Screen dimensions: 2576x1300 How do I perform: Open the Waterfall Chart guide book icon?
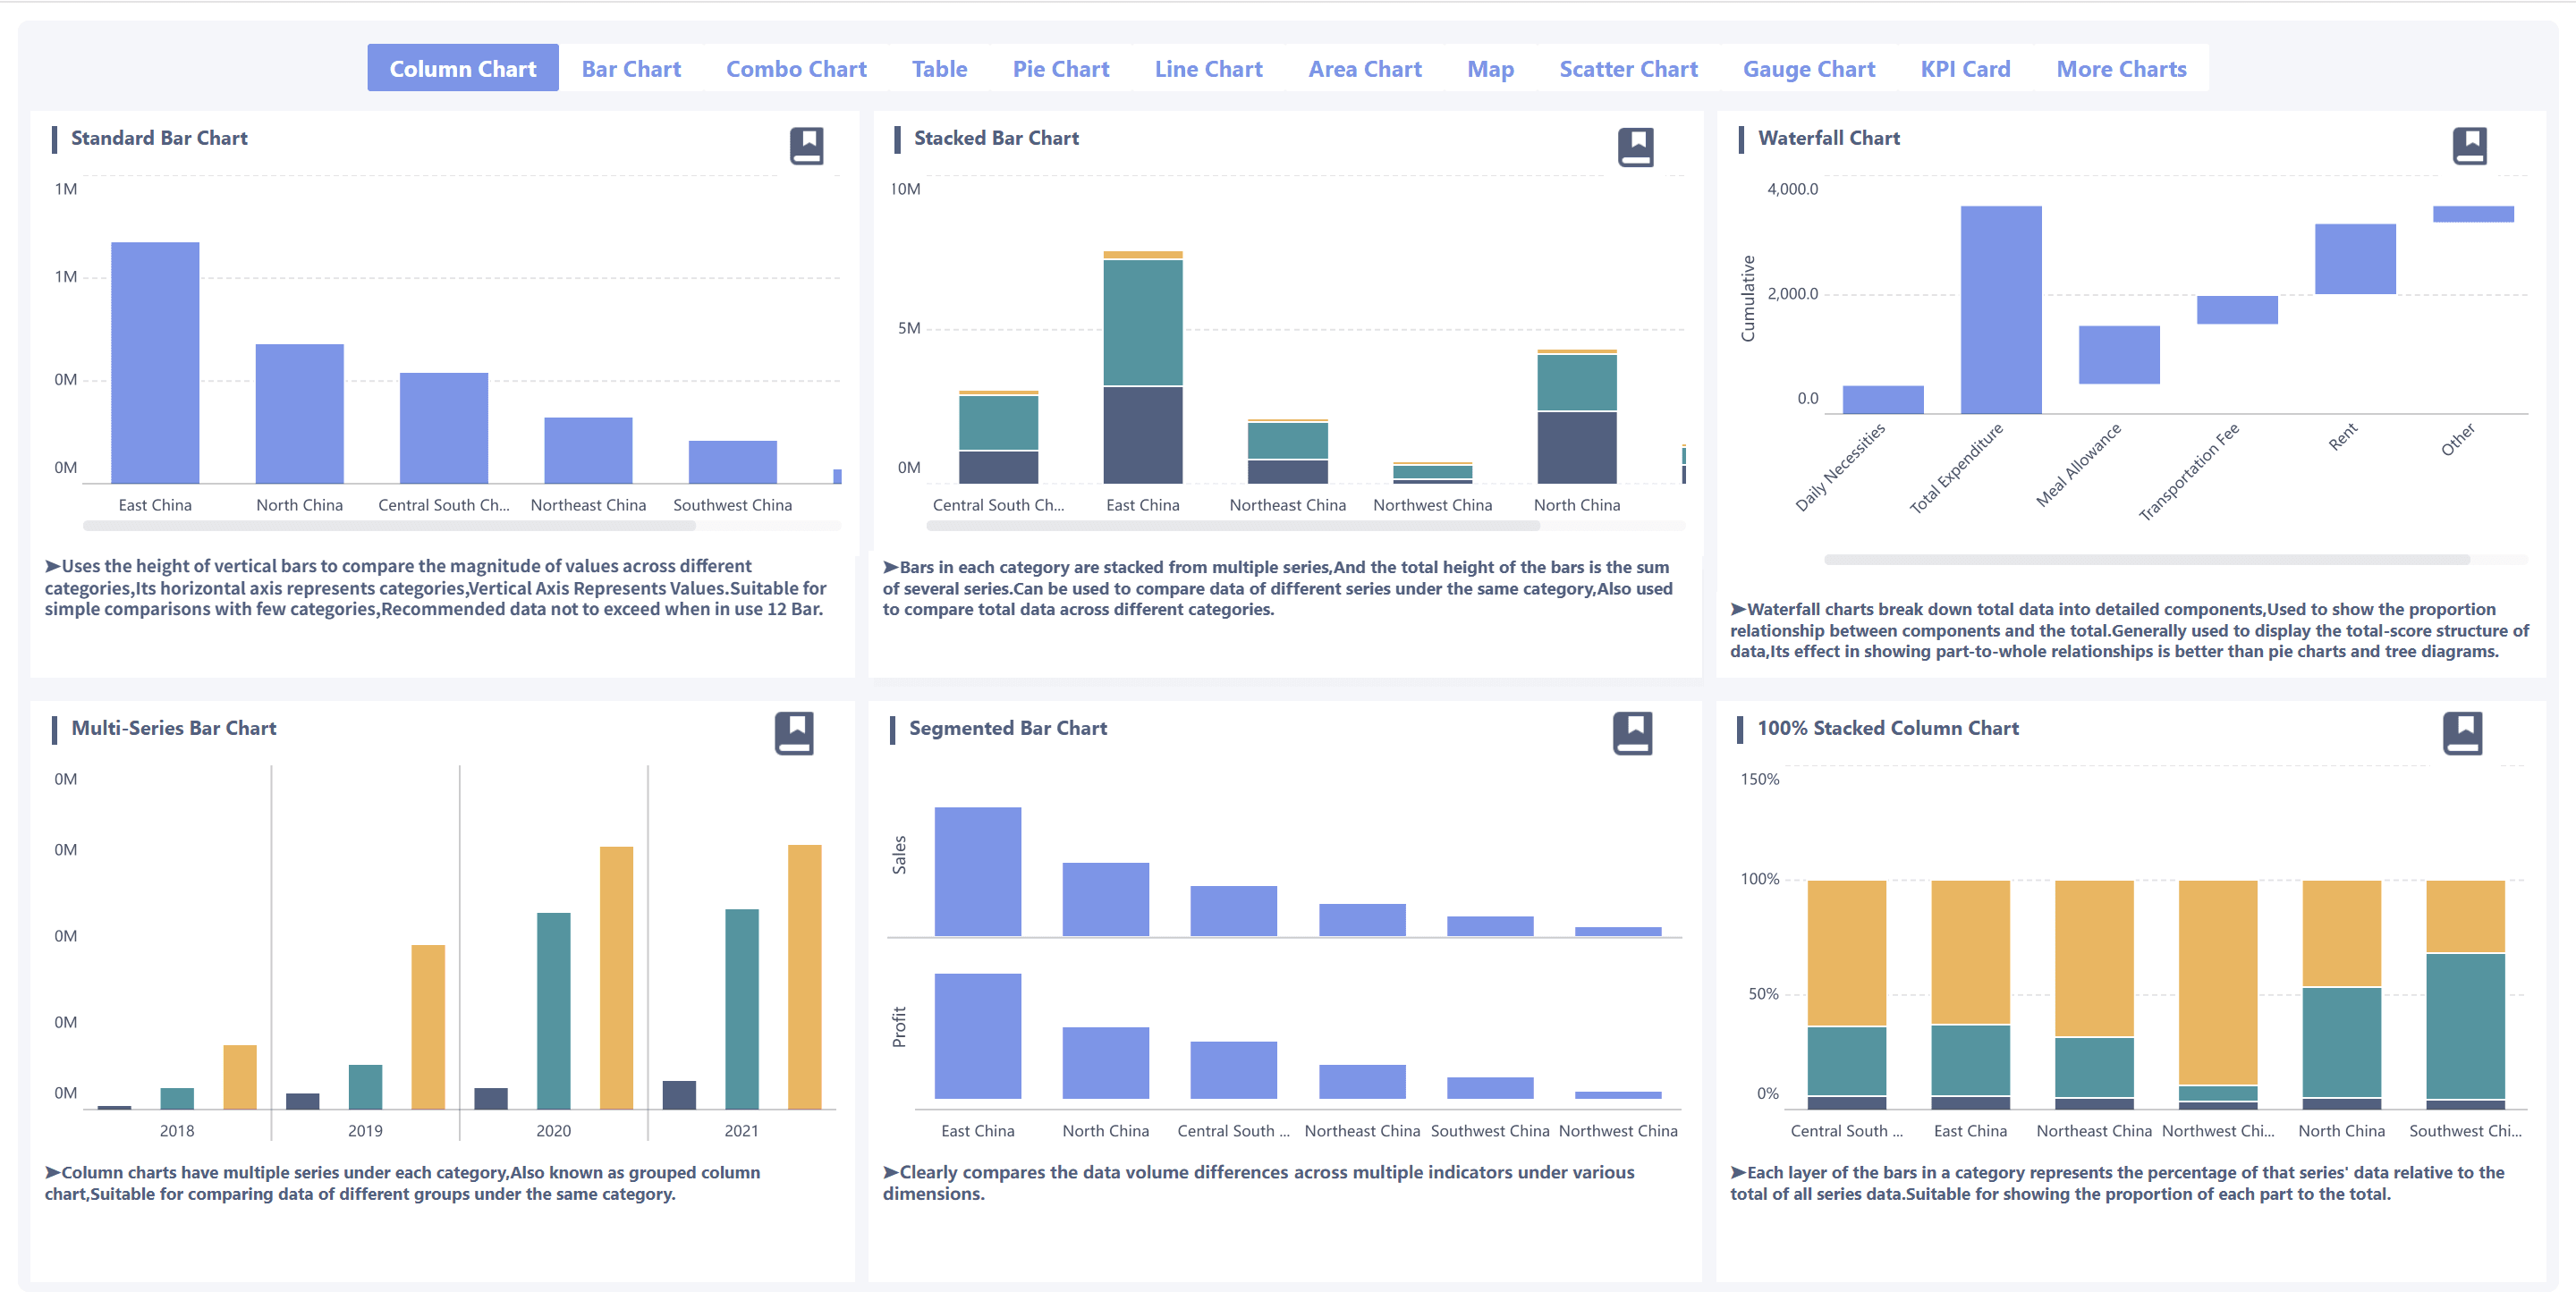click(2469, 146)
